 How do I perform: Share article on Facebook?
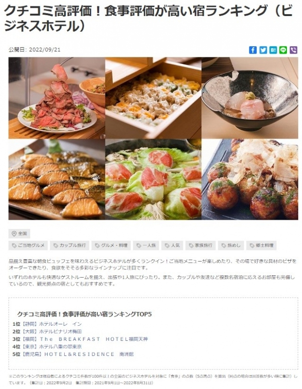[252, 50]
